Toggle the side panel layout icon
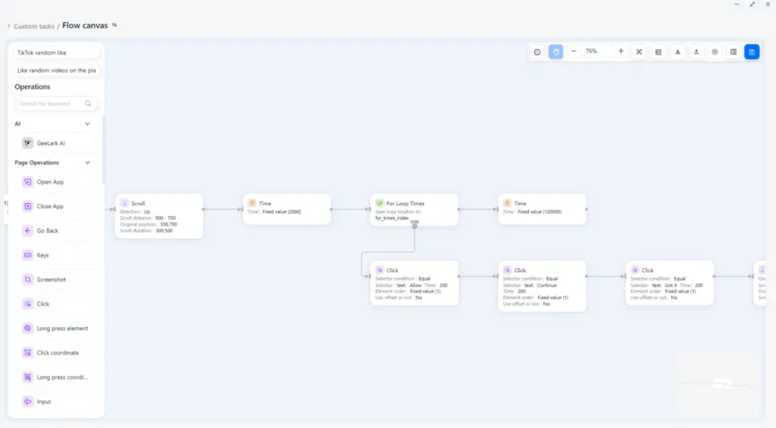Image resolution: width=776 pixels, height=428 pixels. point(734,52)
